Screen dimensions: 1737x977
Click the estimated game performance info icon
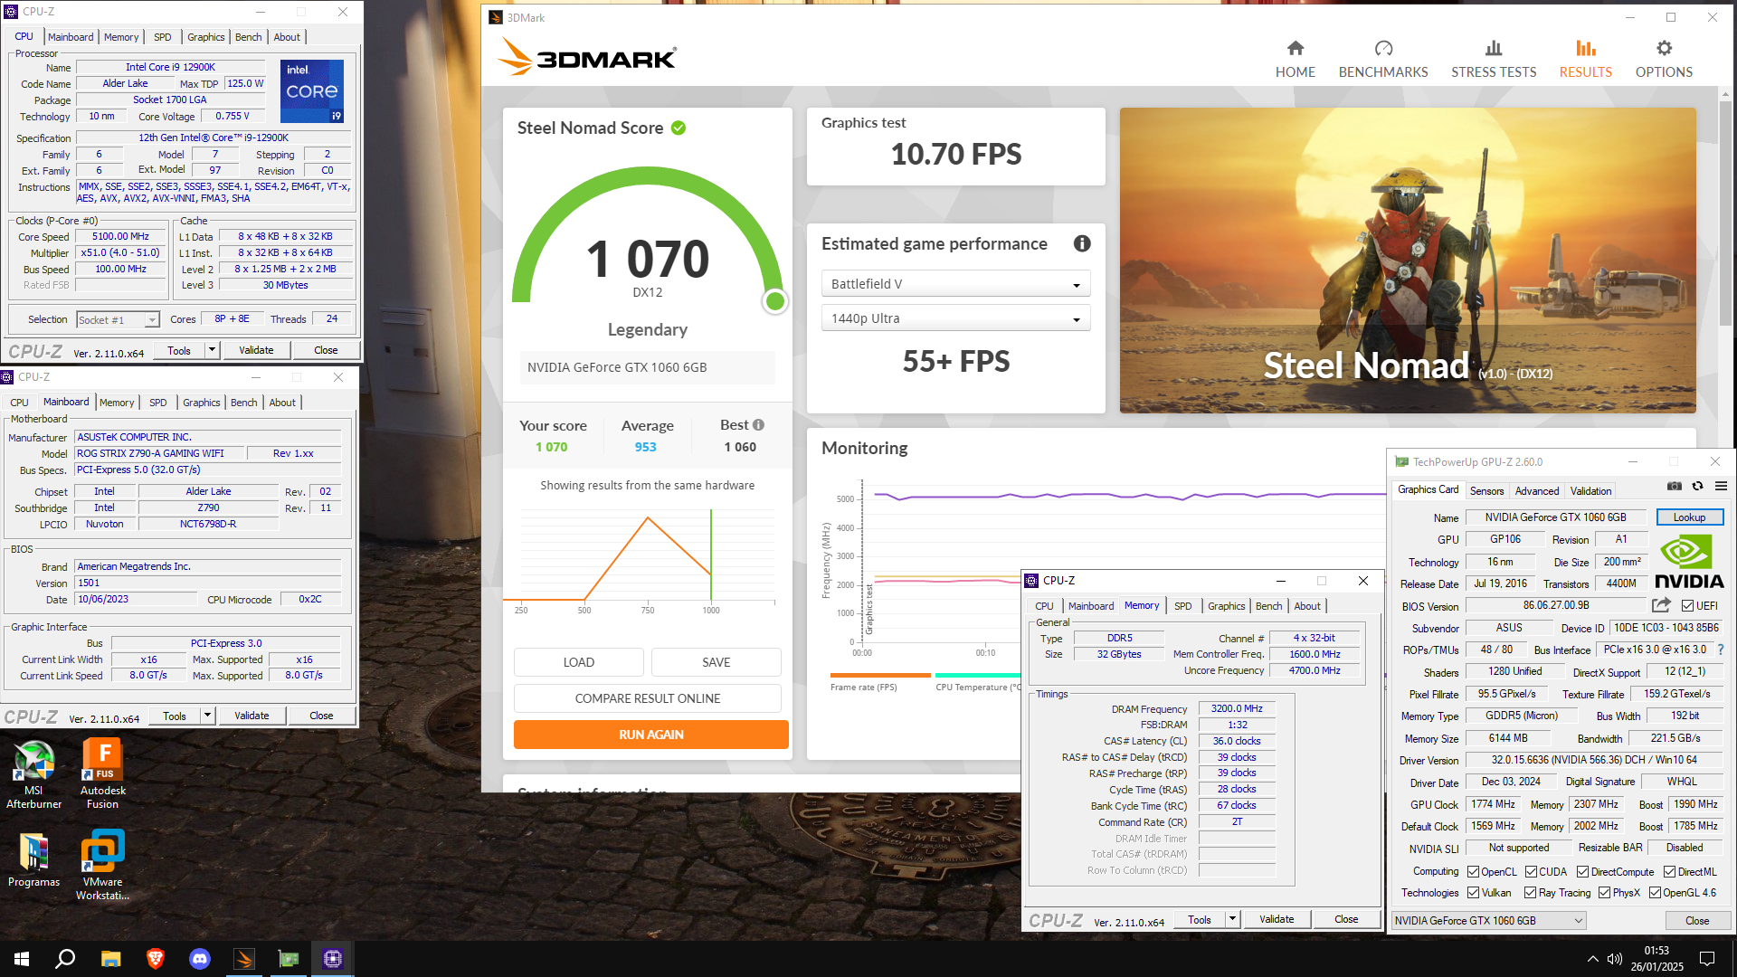tap(1082, 243)
